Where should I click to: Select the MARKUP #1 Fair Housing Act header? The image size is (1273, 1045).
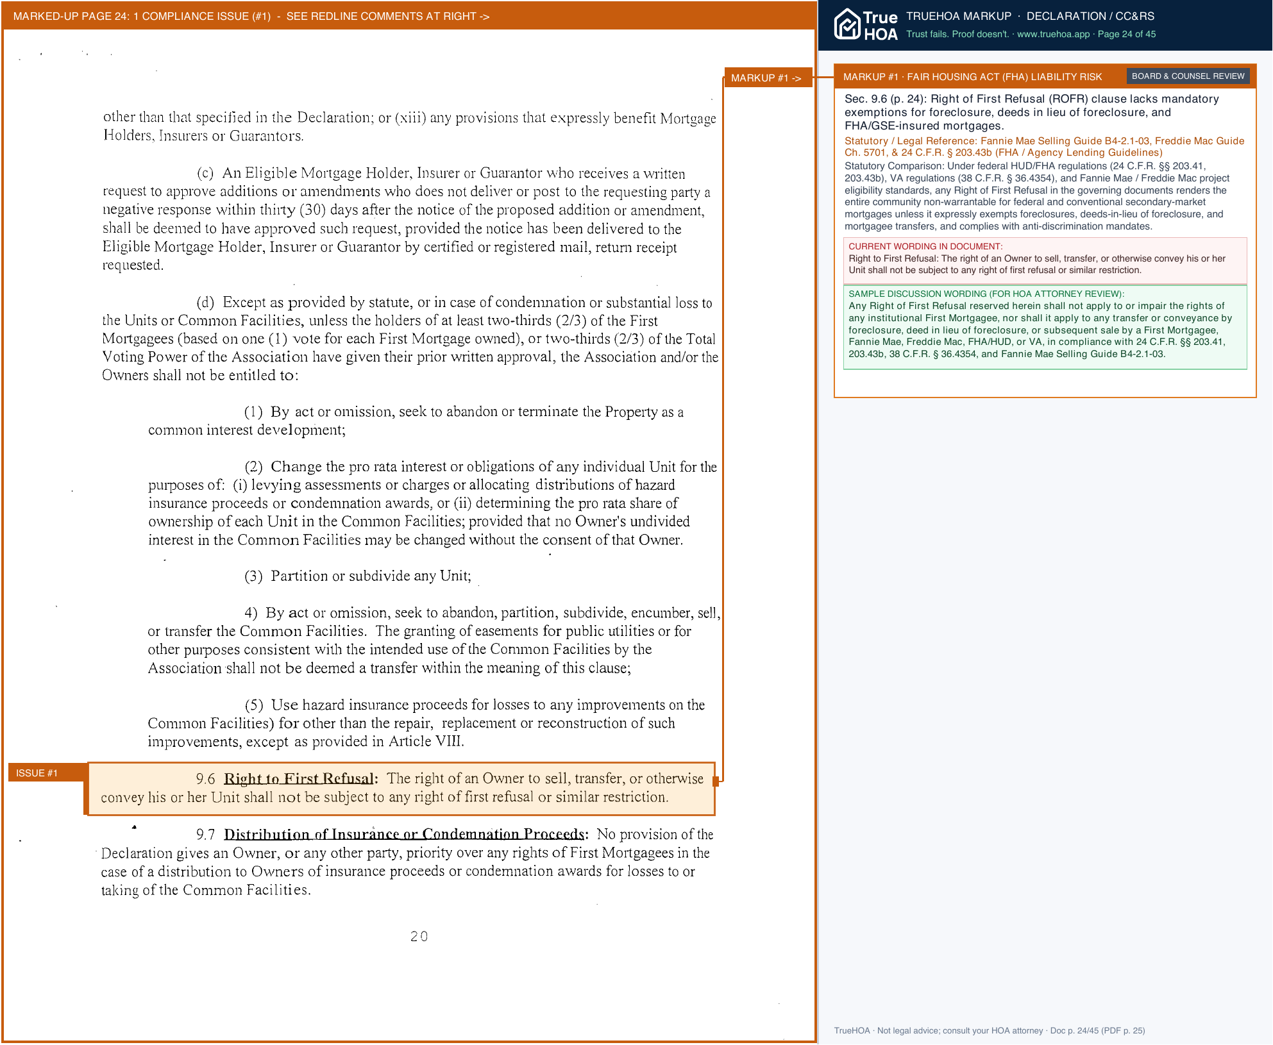point(972,77)
